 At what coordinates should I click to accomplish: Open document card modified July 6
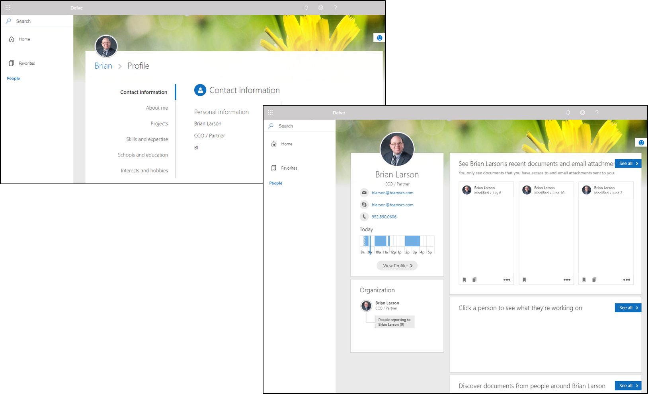[486, 233]
